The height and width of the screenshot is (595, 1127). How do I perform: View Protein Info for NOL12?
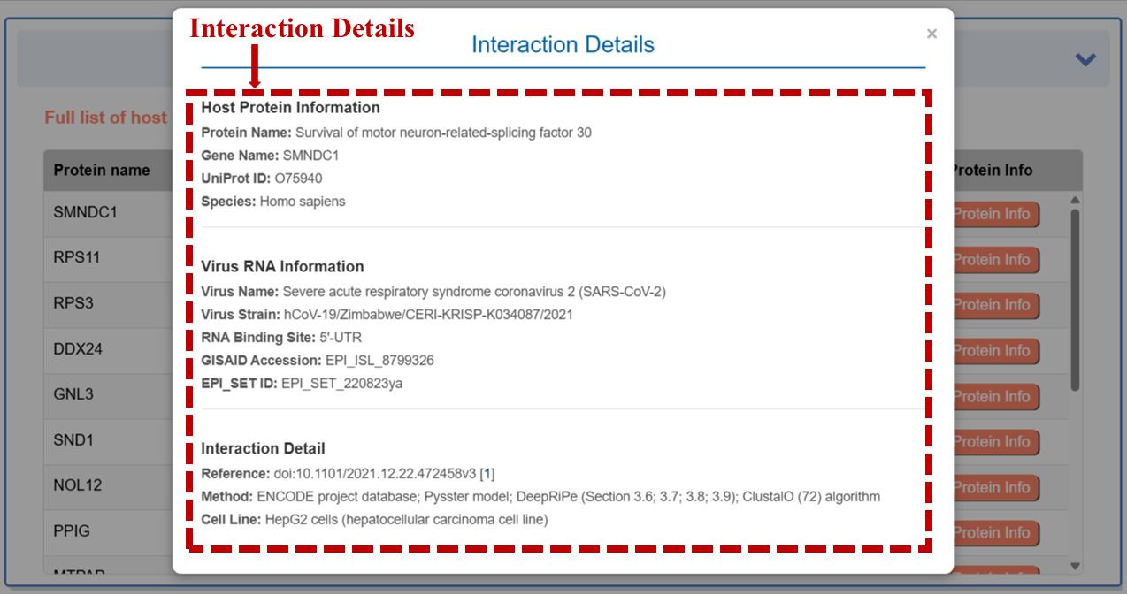pyautogui.click(x=994, y=488)
